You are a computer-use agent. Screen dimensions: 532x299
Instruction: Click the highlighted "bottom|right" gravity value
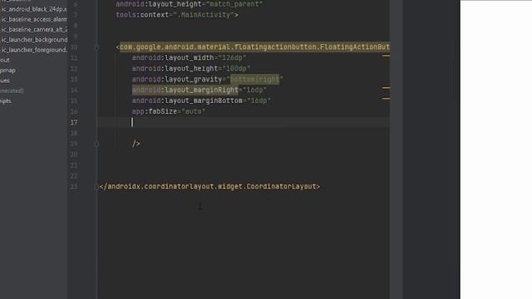pos(255,80)
